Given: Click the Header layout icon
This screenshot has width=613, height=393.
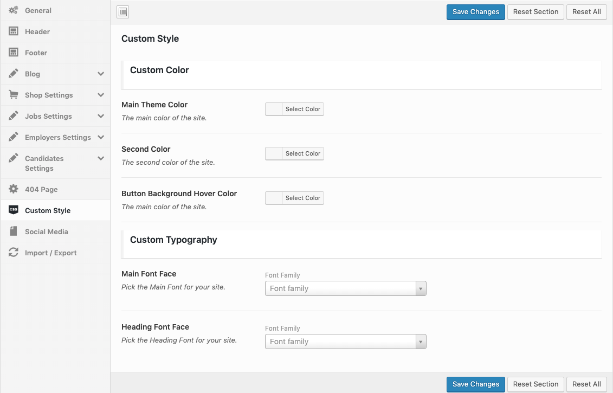Looking at the screenshot, I should coord(14,31).
